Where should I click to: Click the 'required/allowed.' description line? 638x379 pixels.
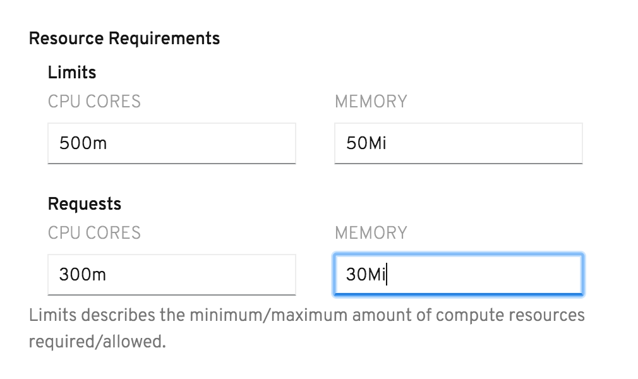point(97,342)
